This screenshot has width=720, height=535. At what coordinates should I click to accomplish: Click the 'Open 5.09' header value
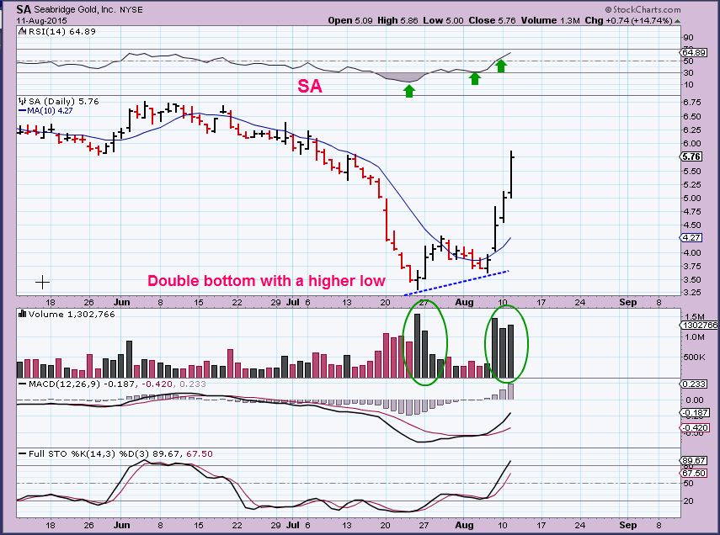[350, 21]
